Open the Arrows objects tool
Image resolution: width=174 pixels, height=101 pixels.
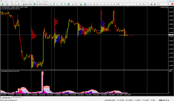[144, 4]
